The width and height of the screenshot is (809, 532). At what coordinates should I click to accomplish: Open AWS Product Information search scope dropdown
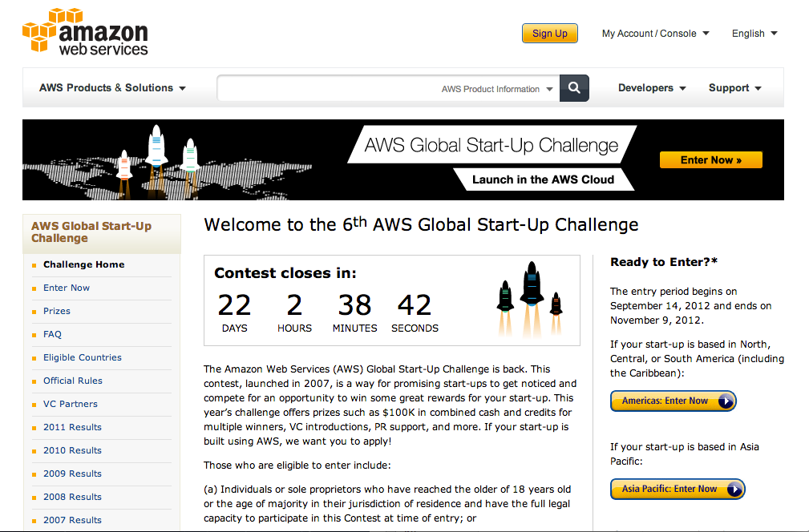tap(497, 89)
